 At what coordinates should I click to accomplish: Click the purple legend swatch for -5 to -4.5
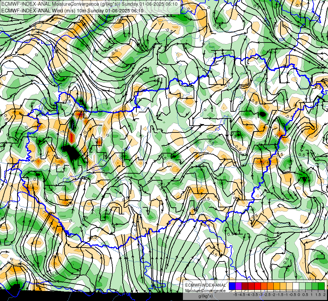tap(239, 286)
